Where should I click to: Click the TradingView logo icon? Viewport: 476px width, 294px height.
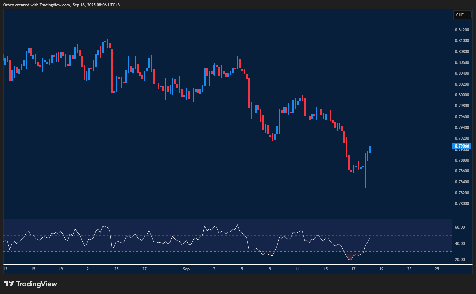(9, 284)
